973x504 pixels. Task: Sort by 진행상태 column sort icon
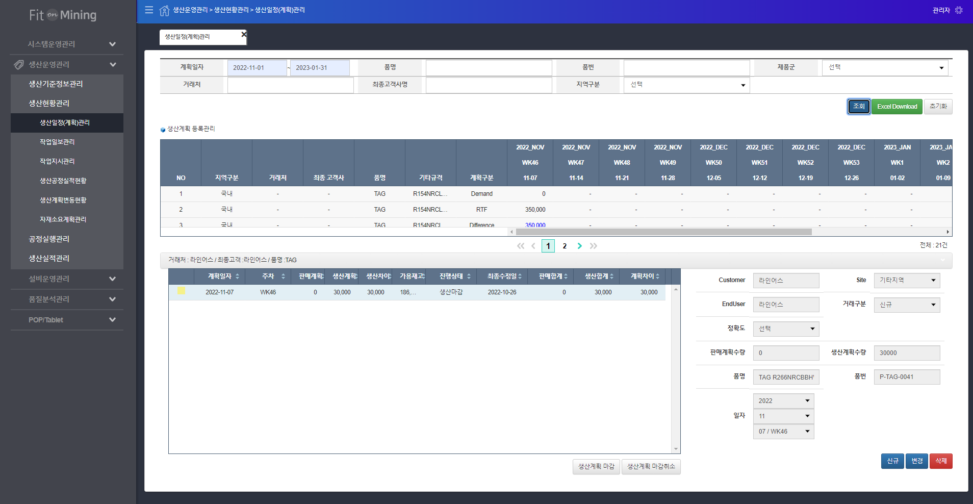point(469,276)
